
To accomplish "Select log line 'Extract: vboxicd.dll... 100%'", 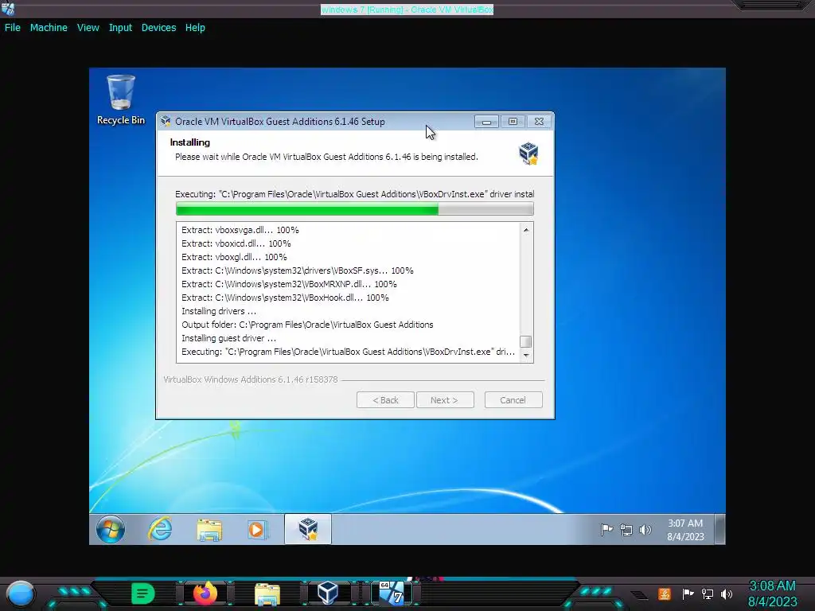I will tap(236, 243).
